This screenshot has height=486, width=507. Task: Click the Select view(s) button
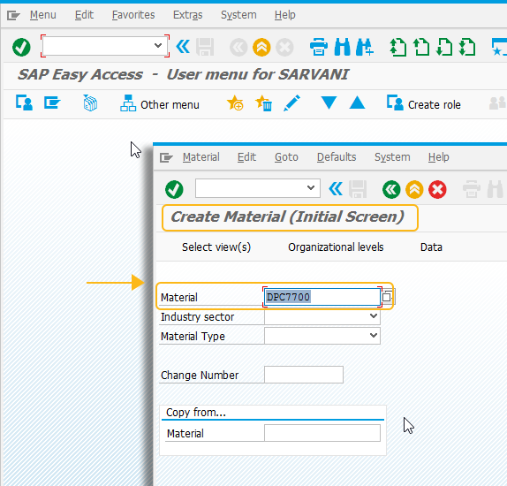[216, 247]
